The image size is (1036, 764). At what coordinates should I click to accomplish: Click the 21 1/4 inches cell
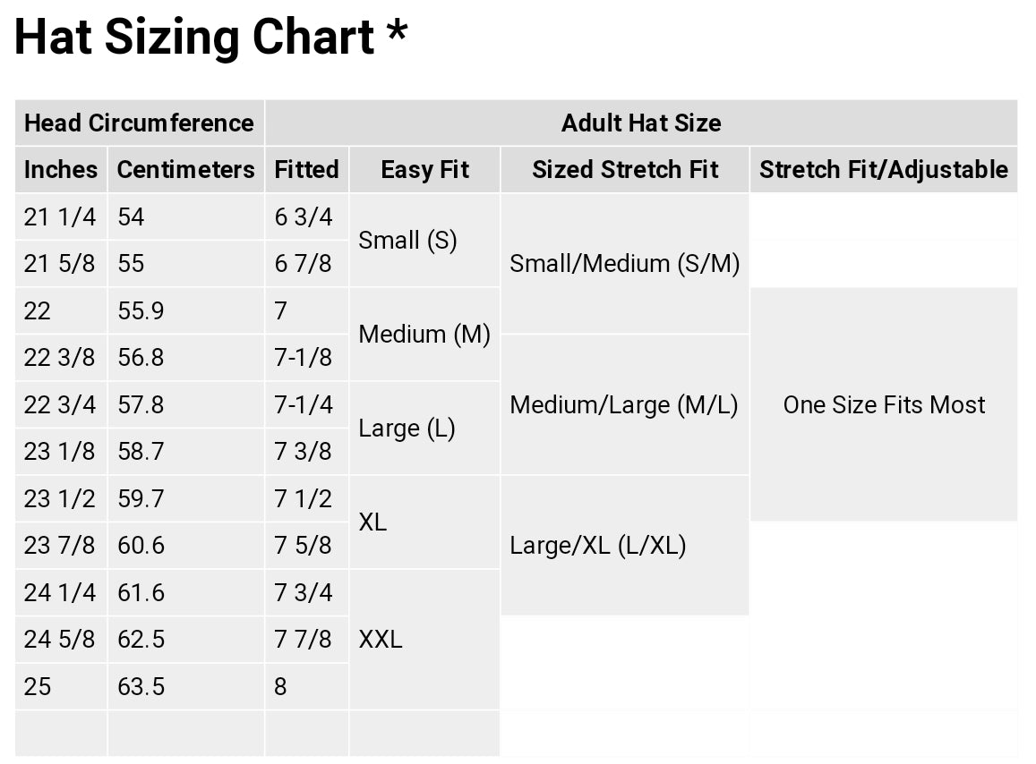click(59, 216)
